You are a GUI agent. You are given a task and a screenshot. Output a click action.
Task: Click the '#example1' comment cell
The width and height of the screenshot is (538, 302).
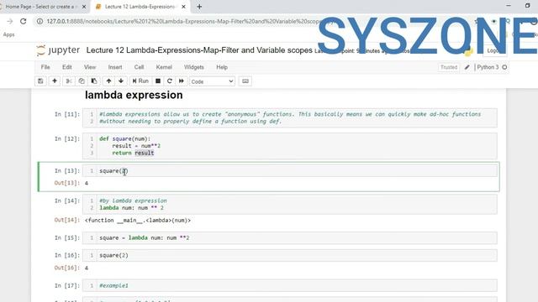tap(290, 285)
